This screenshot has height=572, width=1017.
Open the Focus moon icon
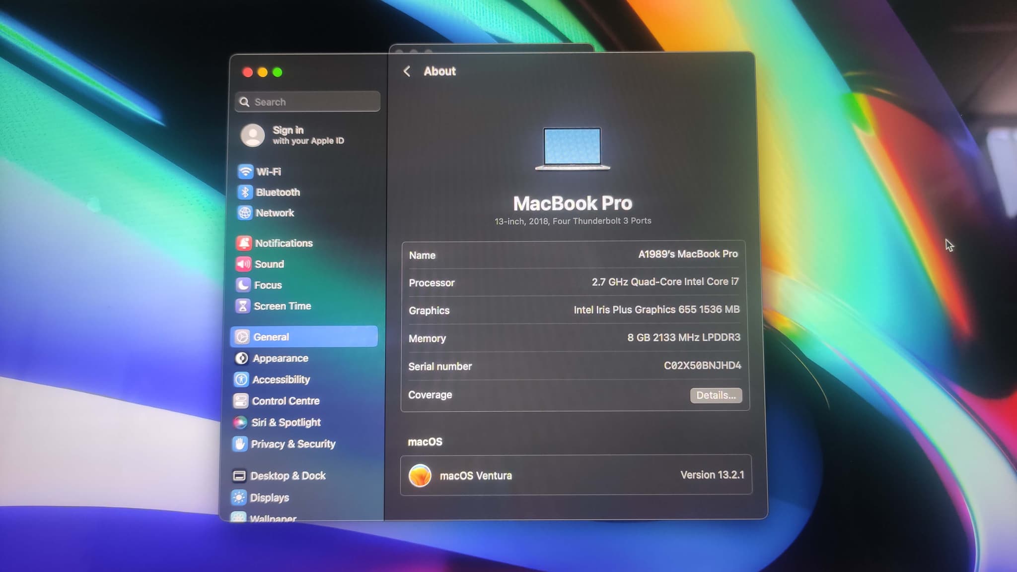(243, 285)
